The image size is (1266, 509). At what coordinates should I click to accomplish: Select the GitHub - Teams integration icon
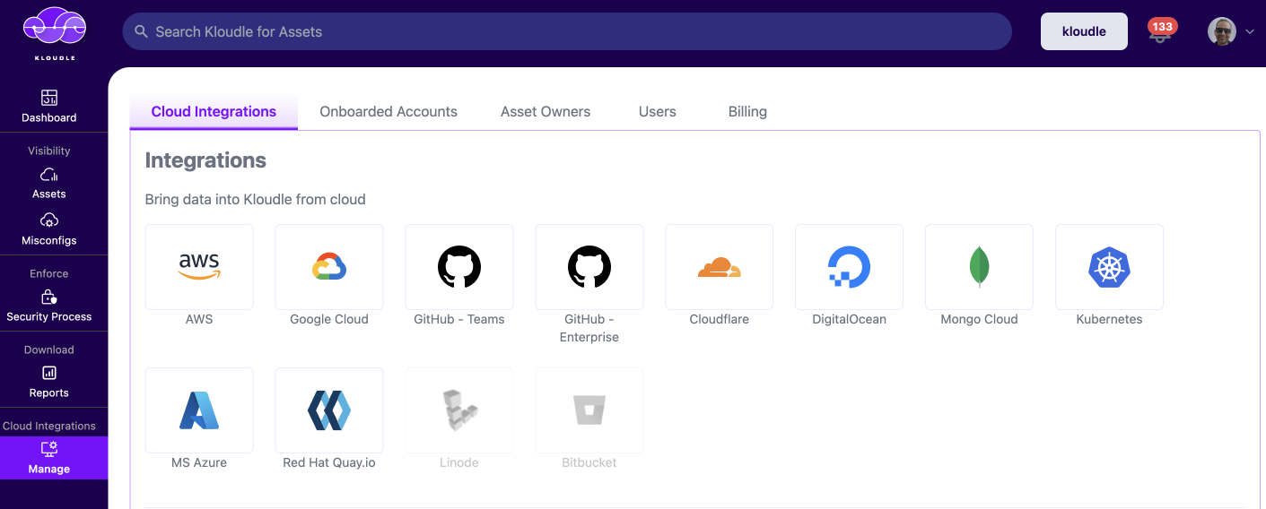point(459,267)
